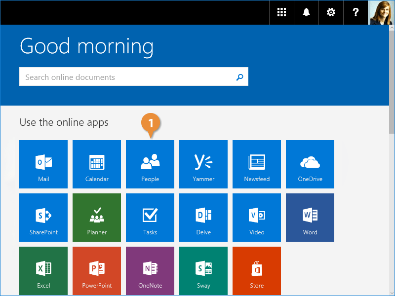Launch the OneNote tile

(x=150, y=271)
